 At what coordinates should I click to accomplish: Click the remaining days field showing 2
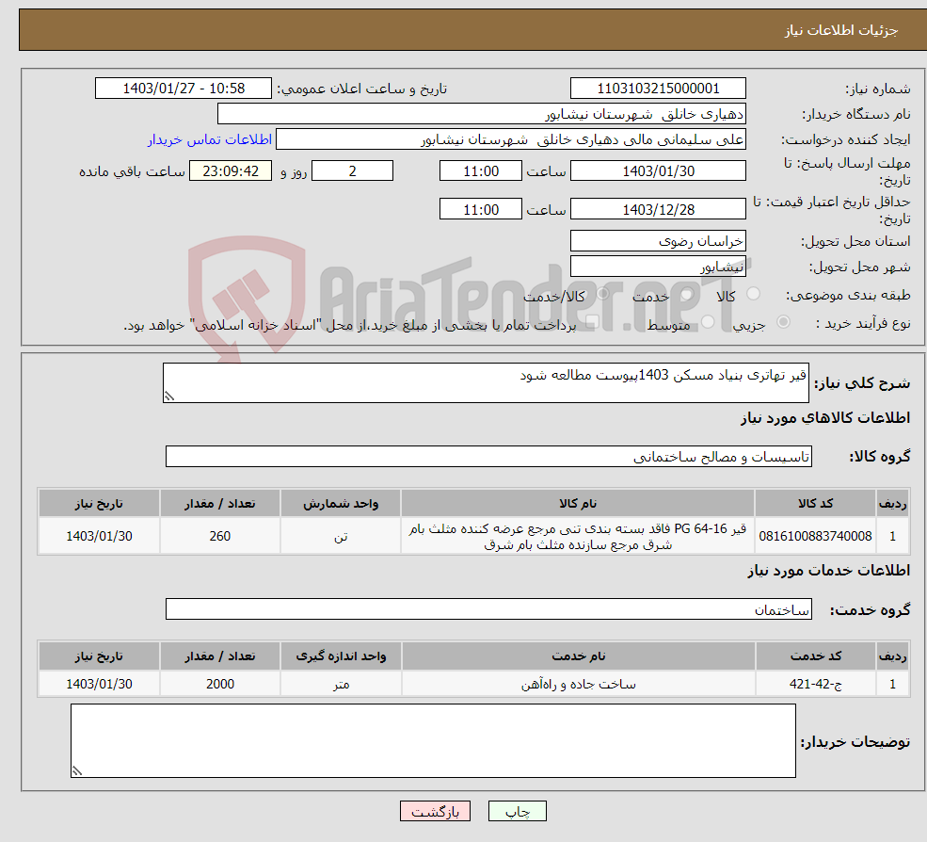(352, 171)
